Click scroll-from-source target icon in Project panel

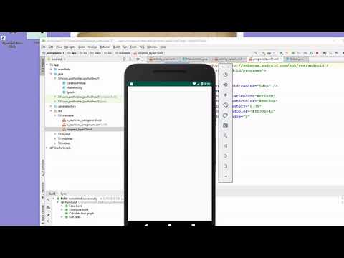[x=124, y=59]
